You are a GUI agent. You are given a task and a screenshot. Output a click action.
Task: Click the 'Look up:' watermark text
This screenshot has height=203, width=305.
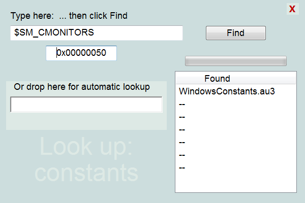coord(86,147)
